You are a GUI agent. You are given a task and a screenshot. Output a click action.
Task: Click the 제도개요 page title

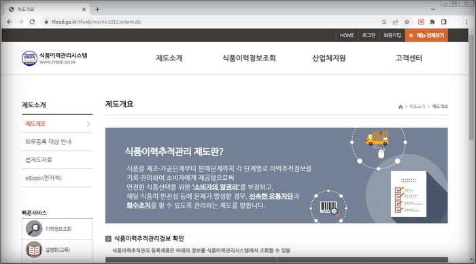click(x=119, y=104)
